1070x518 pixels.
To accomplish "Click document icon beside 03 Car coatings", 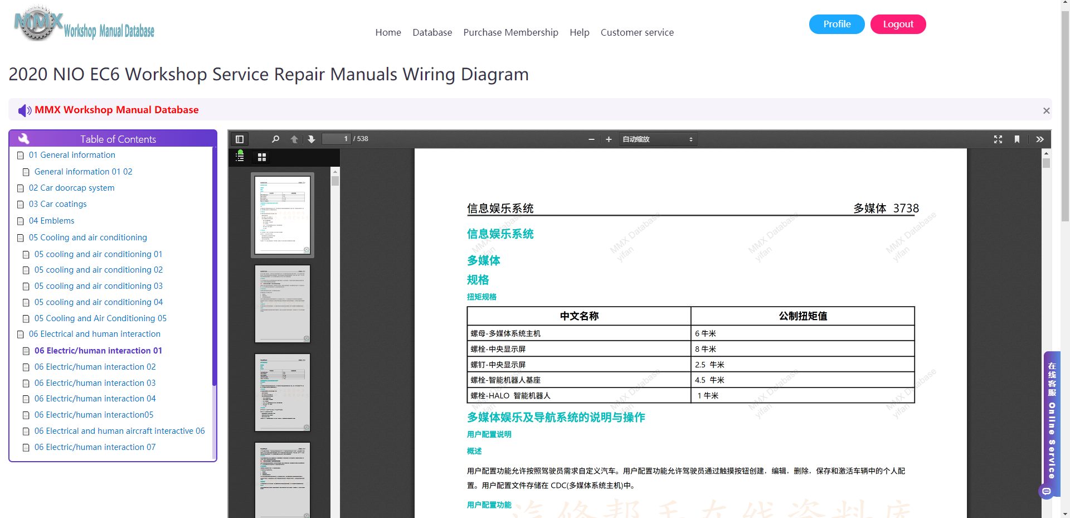I will coord(21,205).
